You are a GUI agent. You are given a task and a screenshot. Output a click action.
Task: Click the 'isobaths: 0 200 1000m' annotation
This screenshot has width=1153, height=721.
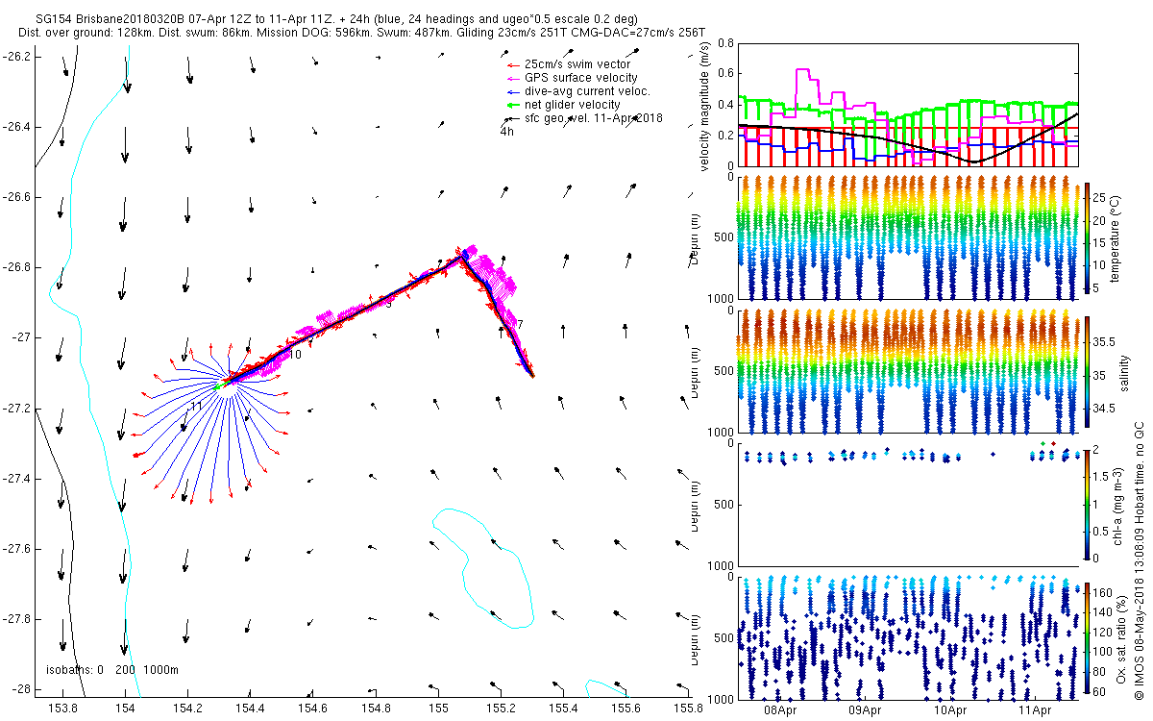tap(112, 670)
